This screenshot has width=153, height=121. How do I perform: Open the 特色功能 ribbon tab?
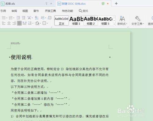tap(67, 11)
